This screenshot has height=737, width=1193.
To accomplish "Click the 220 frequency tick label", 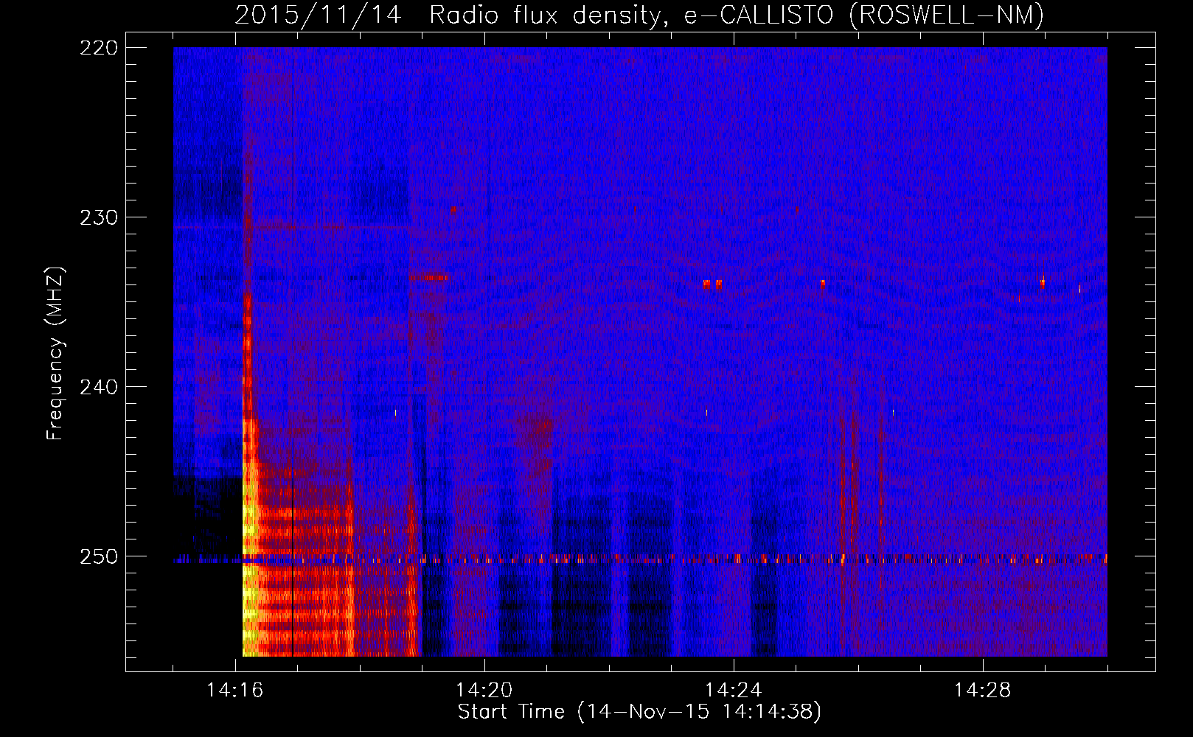I will click(99, 48).
